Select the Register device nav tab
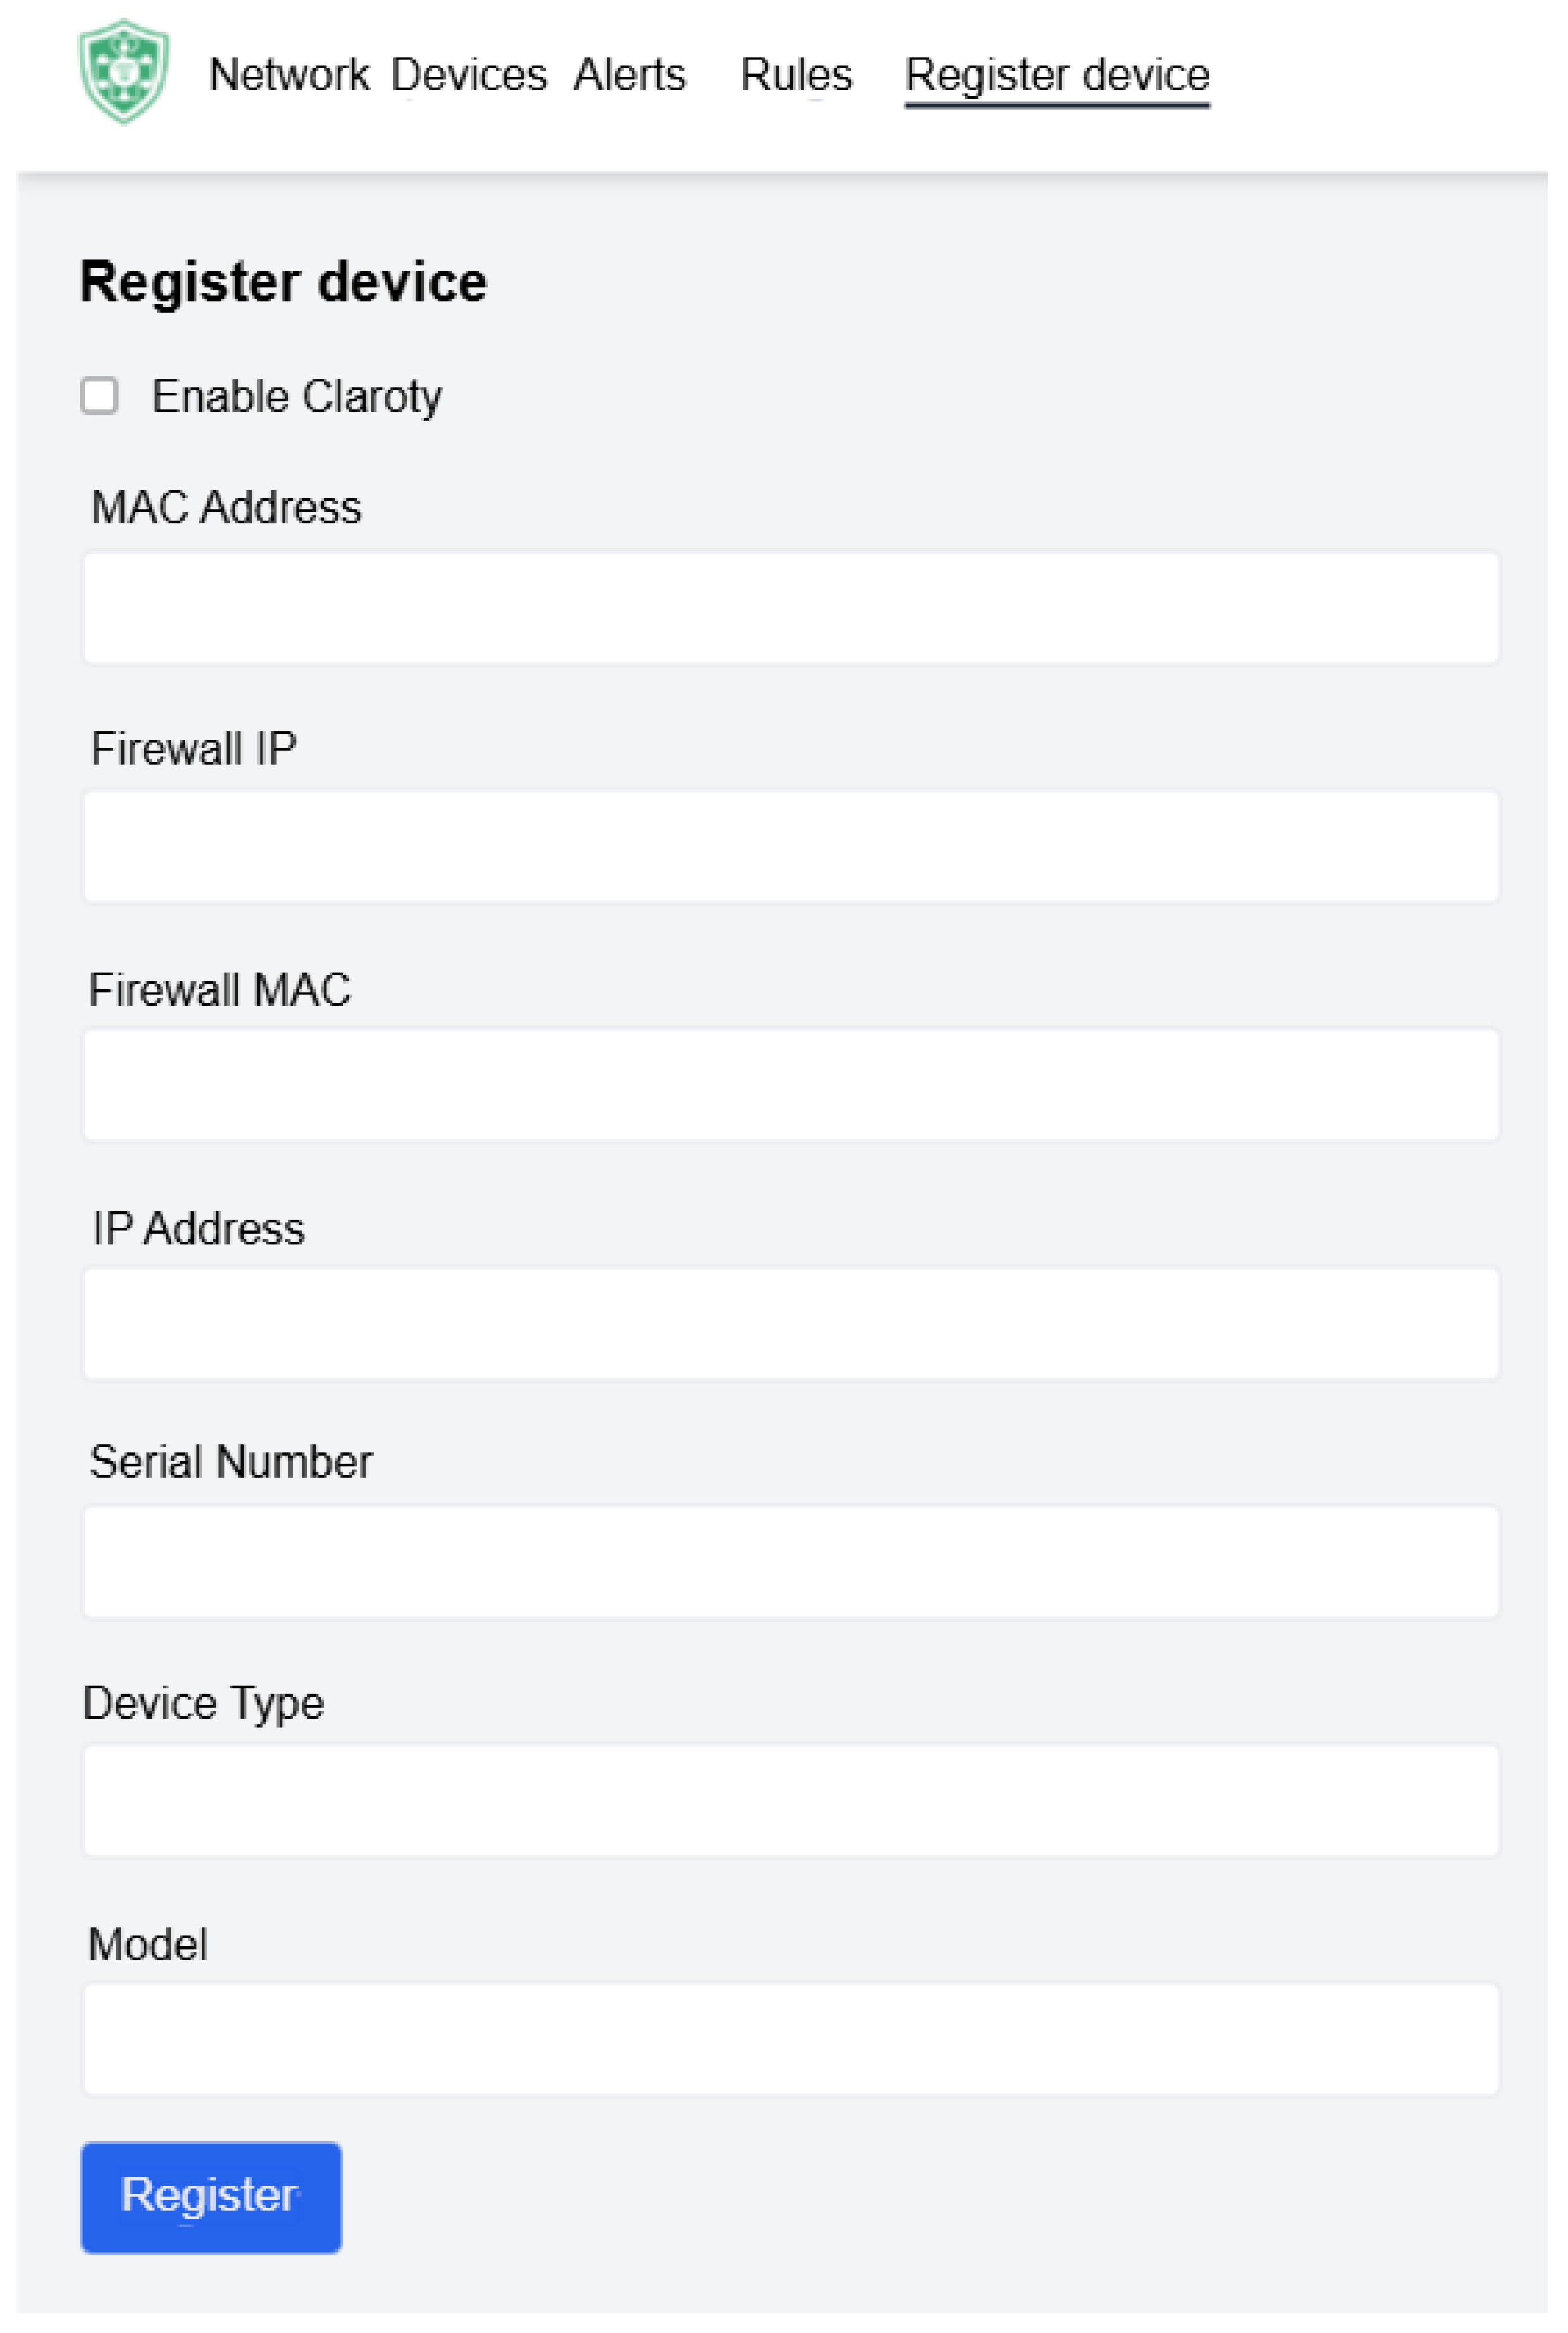Viewport: 1568px width, 2333px height. tap(1057, 75)
